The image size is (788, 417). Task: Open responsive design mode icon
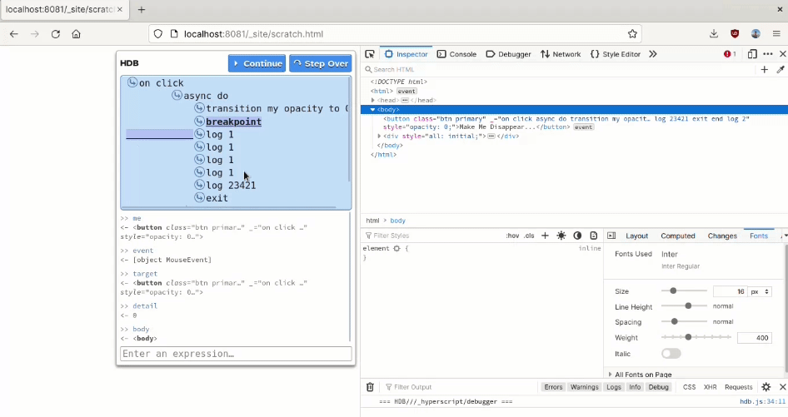click(752, 54)
